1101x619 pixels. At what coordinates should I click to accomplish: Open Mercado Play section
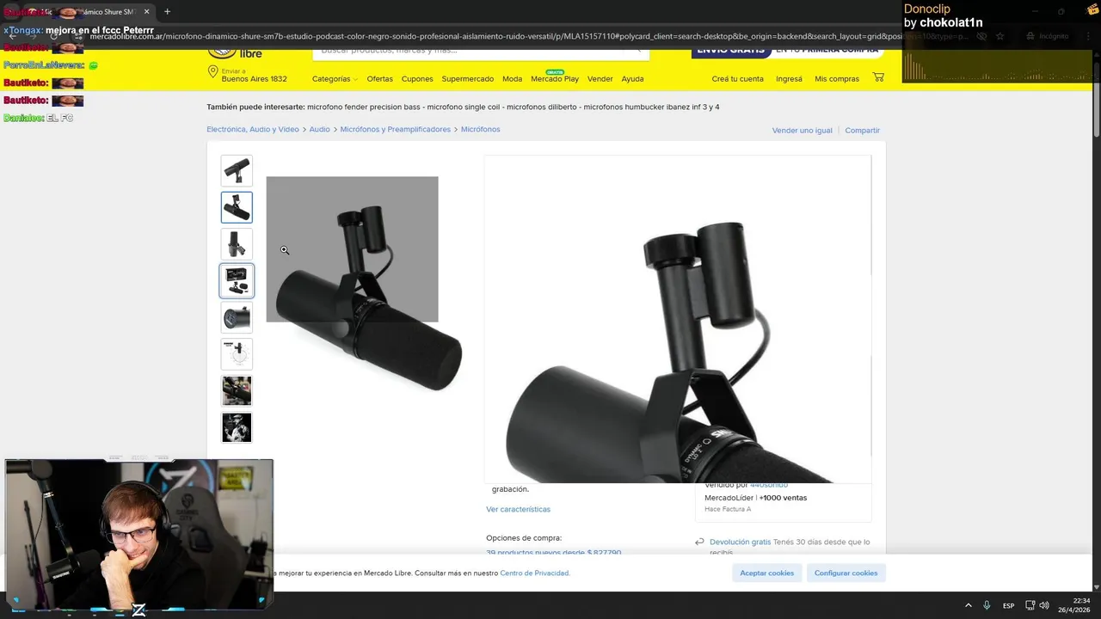tap(555, 78)
